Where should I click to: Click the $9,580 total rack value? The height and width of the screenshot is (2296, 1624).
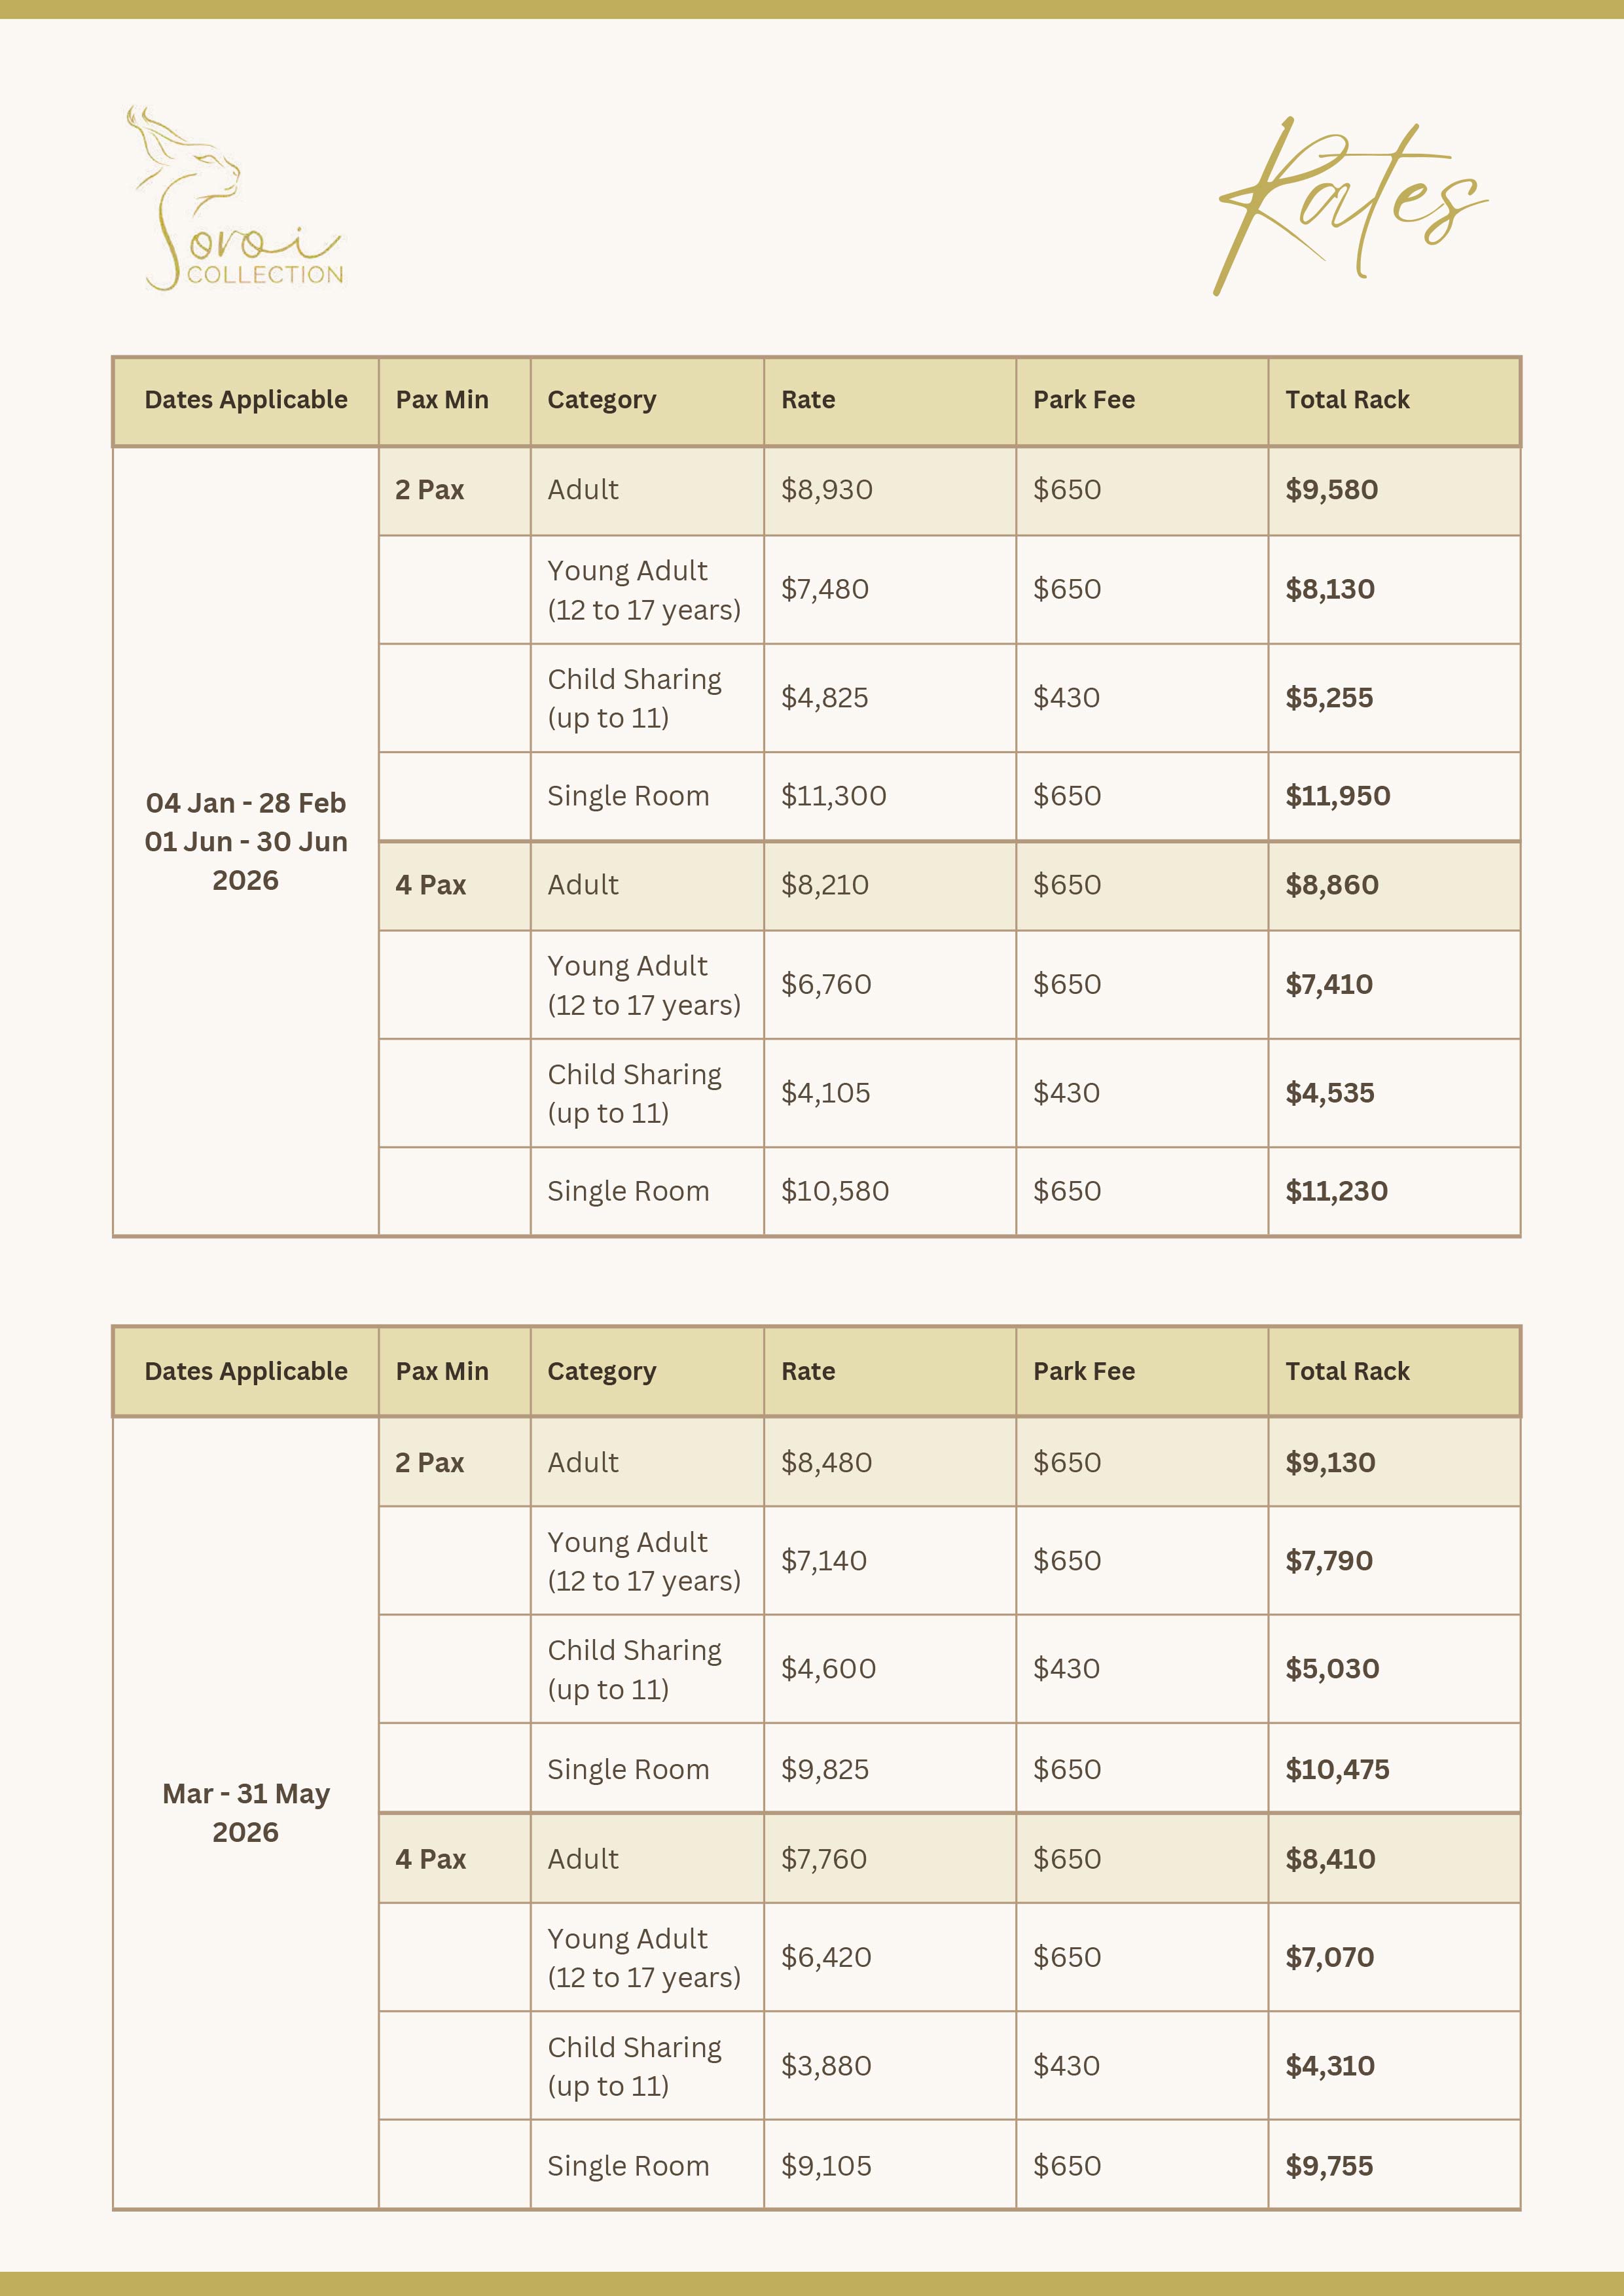tap(1331, 490)
